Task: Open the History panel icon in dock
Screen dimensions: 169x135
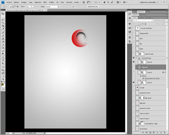Action: 130,14
